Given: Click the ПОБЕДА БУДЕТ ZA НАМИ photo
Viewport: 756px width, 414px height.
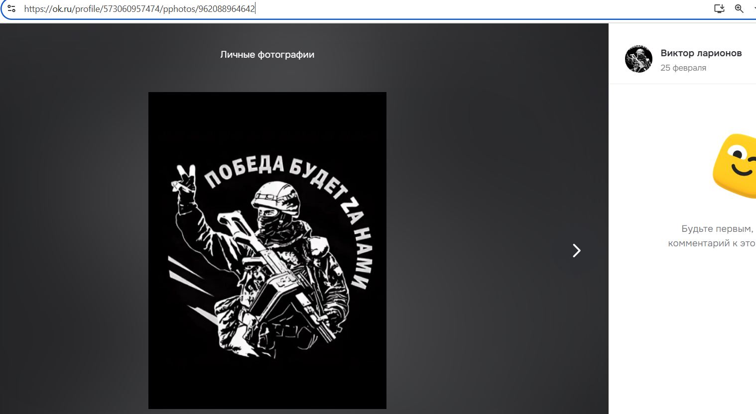Looking at the screenshot, I should coord(267,250).
